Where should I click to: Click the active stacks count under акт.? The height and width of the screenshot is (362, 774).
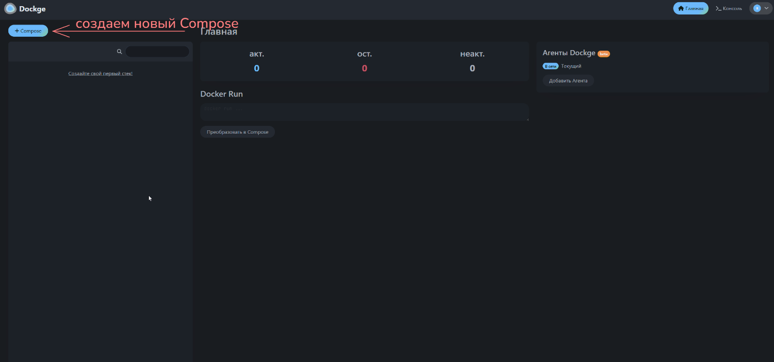tap(257, 69)
